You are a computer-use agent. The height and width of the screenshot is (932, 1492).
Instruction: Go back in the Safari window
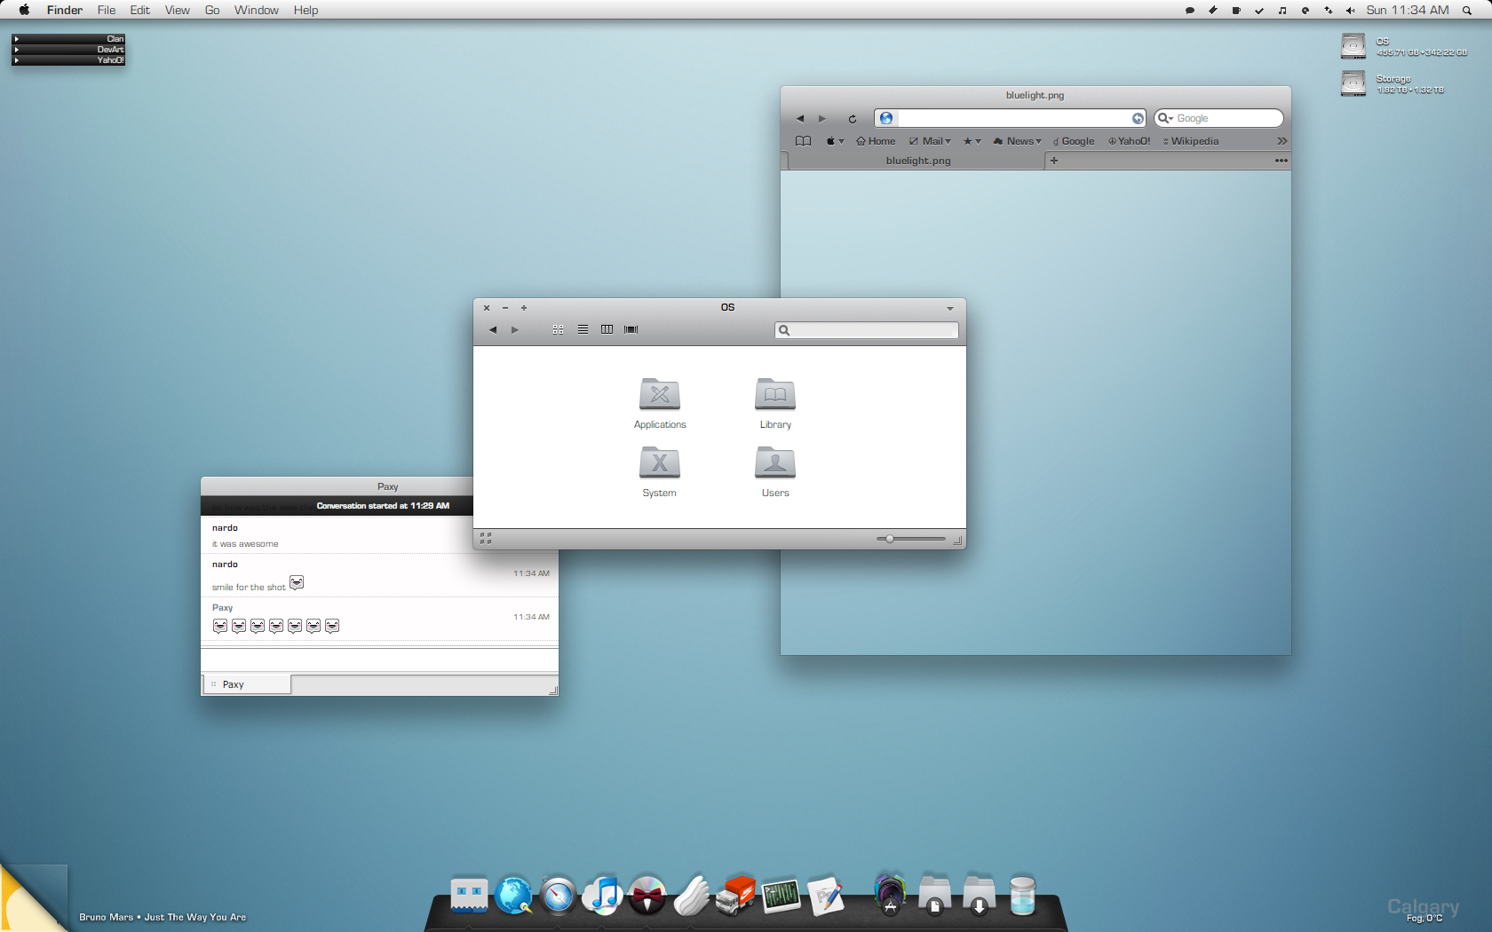[800, 119]
